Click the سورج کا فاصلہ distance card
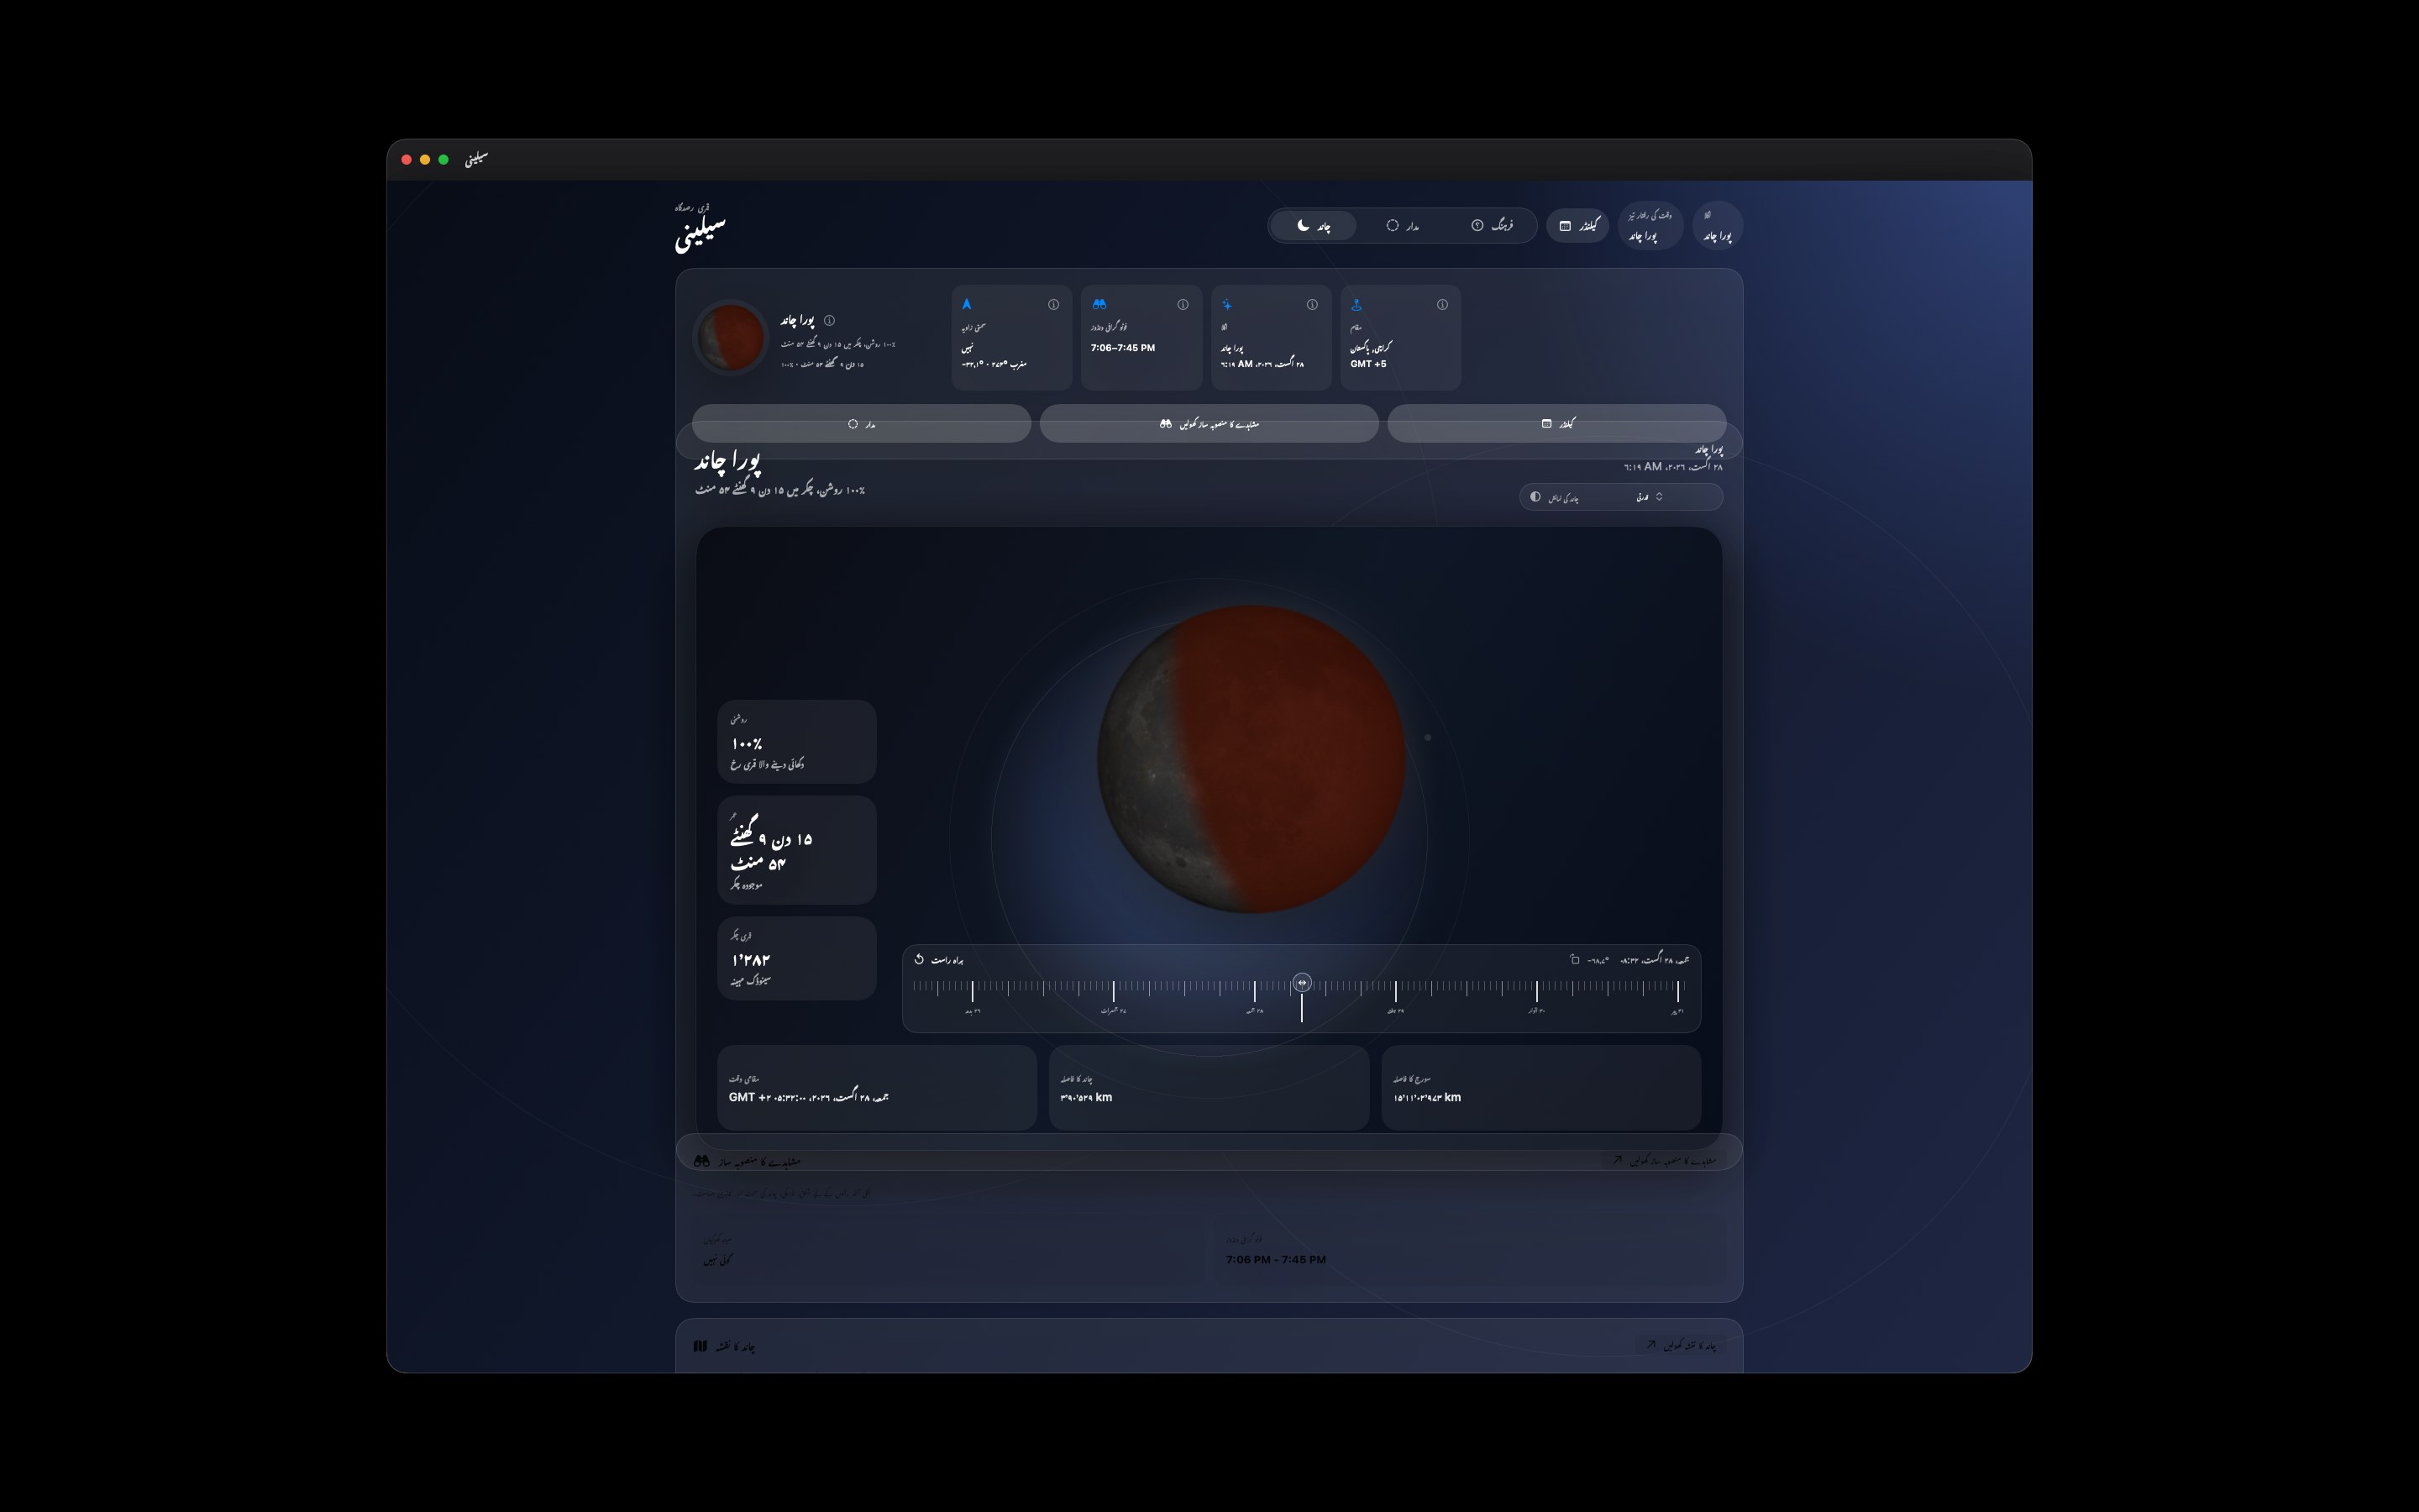This screenshot has width=2419, height=1512. click(x=1541, y=1088)
